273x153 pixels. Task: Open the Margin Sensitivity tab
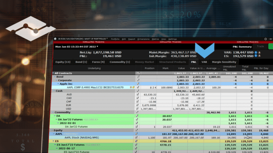[x=224, y=62]
